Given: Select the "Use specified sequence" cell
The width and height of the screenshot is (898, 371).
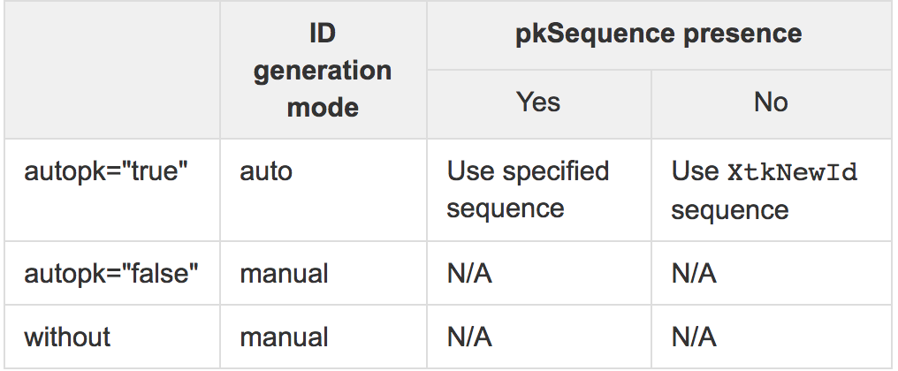Looking at the screenshot, I should click(x=528, y=189).
